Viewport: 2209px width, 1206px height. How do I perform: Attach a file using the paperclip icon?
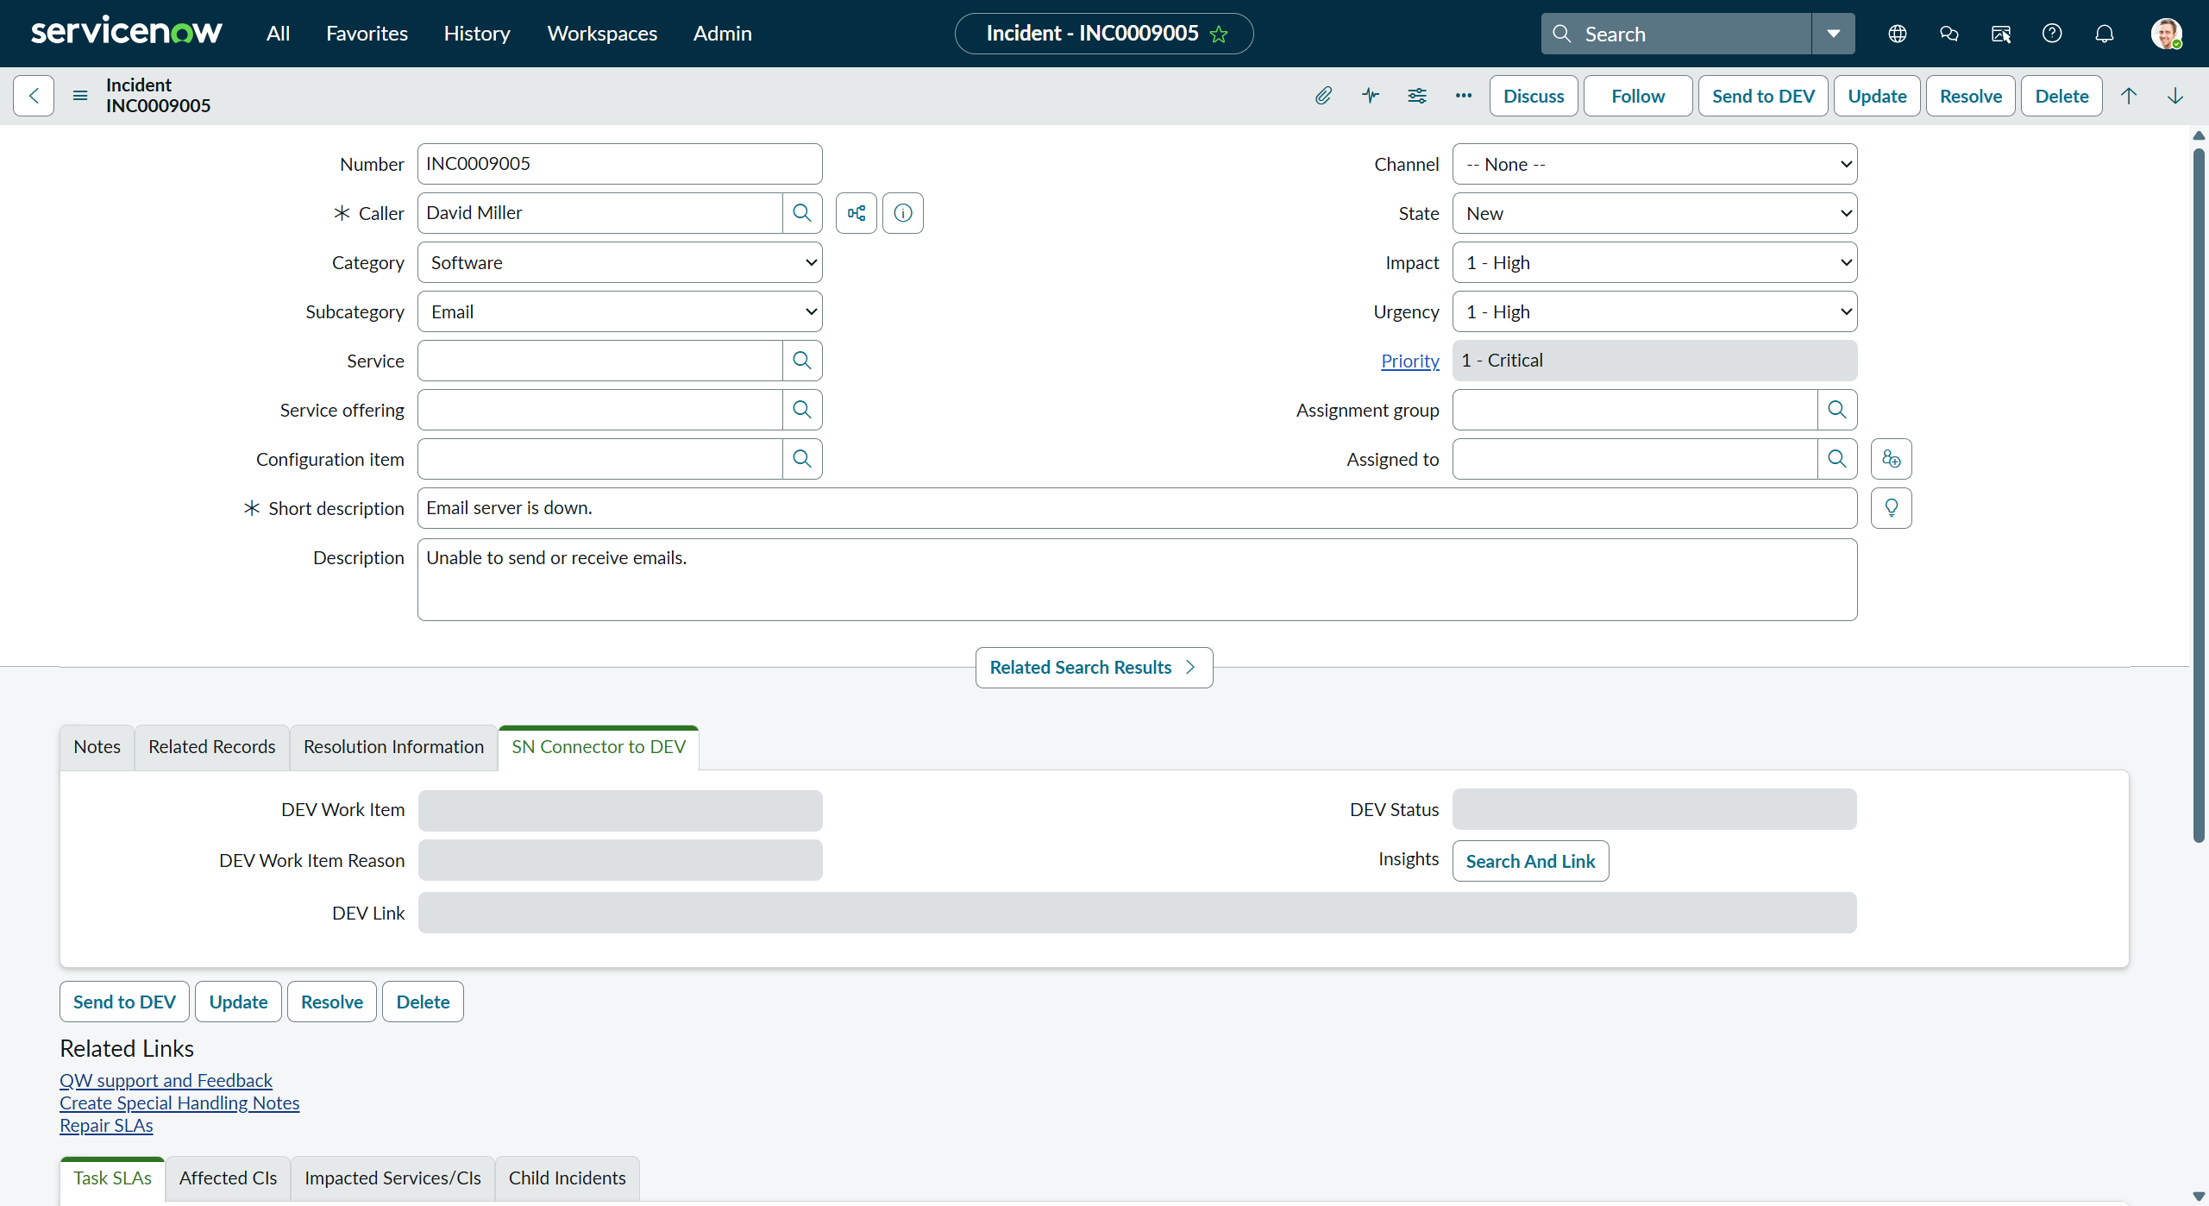point(1324,96)
